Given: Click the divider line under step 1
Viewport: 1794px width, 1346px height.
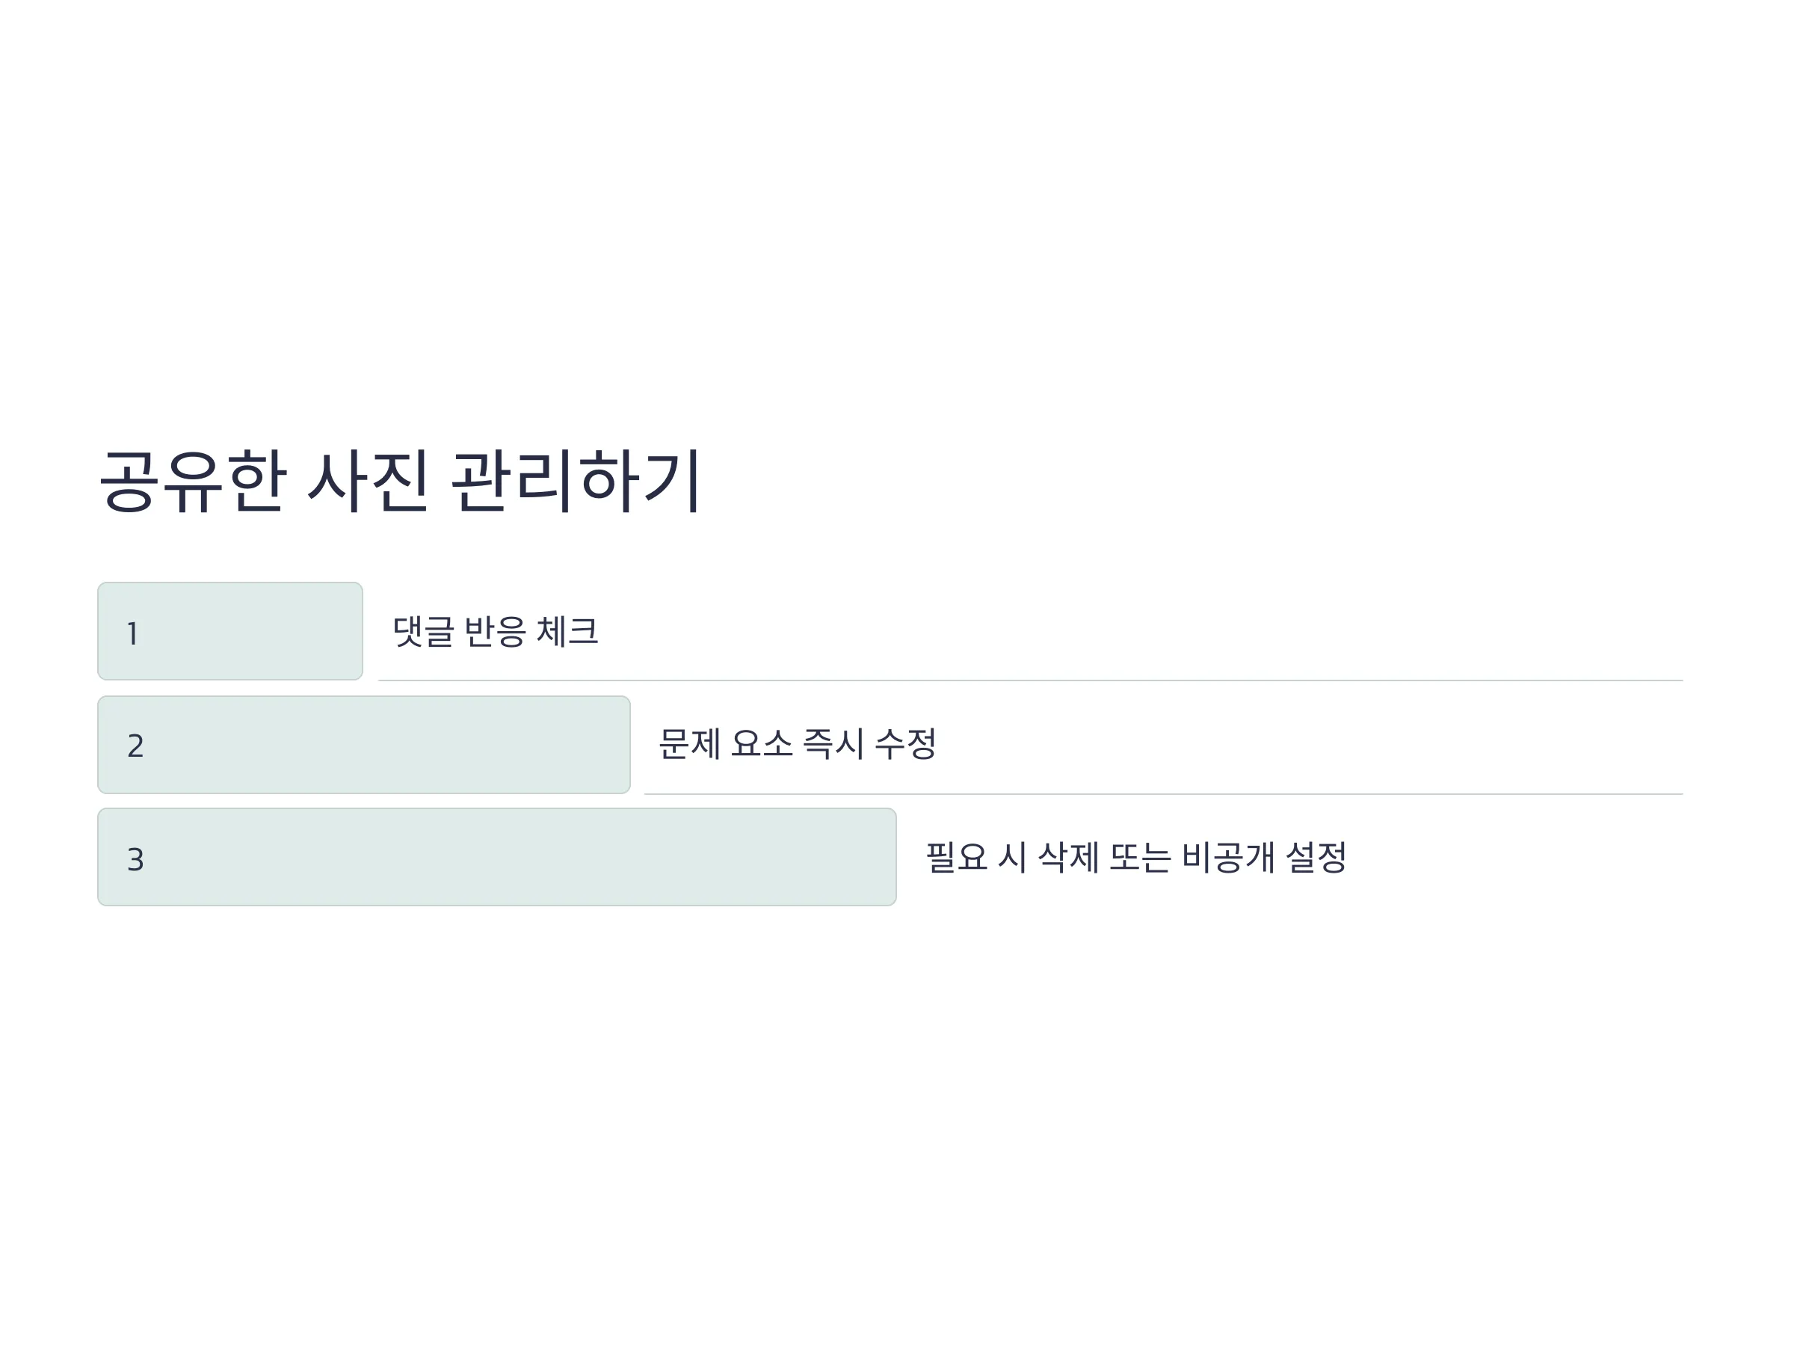Looking at the screenshot, I should tap(1031, 680).
